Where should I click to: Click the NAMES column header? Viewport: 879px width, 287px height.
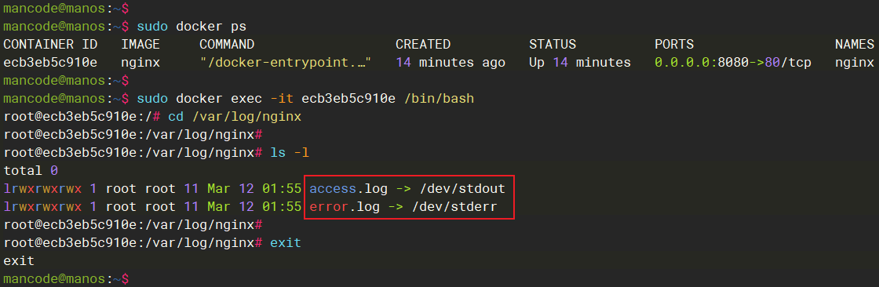pos(855,44)
